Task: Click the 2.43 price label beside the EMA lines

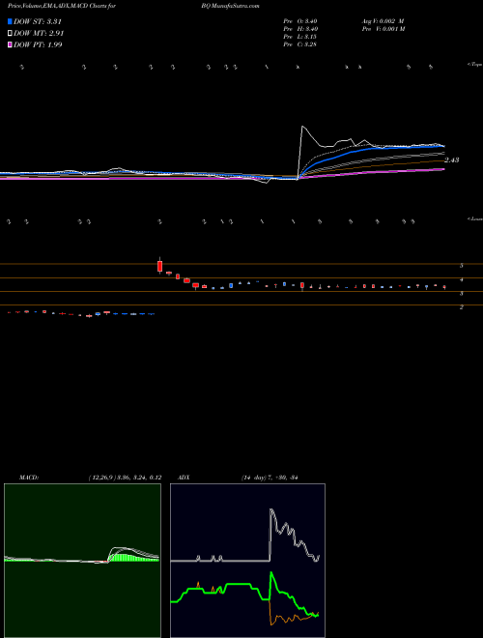Action: coord(452,160)
